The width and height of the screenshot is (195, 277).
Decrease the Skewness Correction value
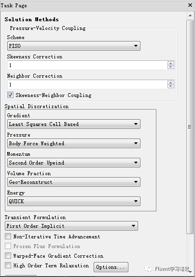tap(171, 67)
